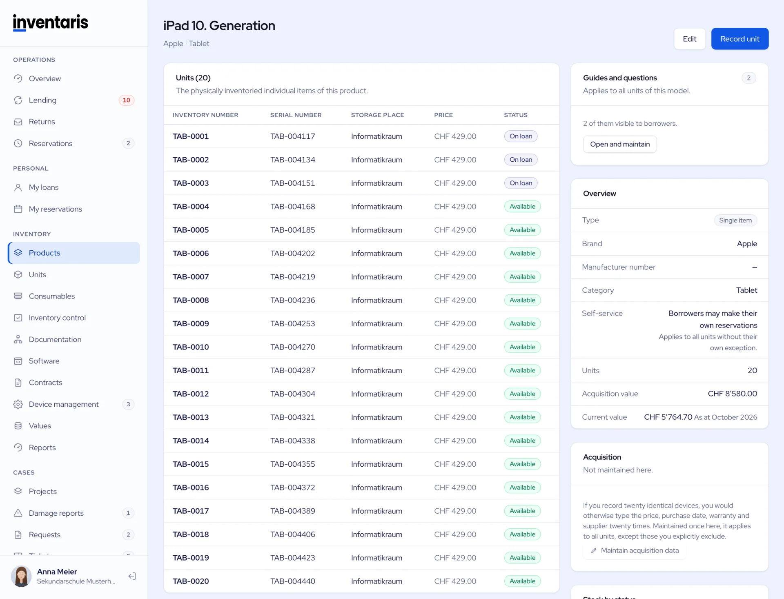Open unit TAB-0004 inventory number
The image size is (784, 599).
tap(191, 207)
